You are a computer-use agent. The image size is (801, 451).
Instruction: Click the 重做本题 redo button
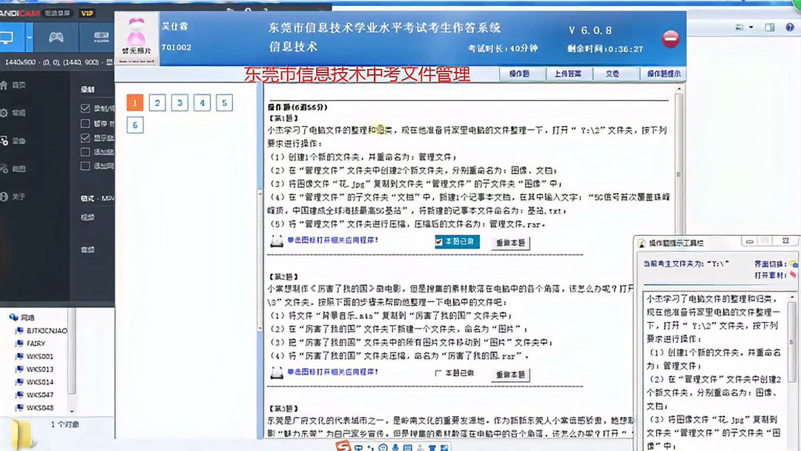[511, 242]
